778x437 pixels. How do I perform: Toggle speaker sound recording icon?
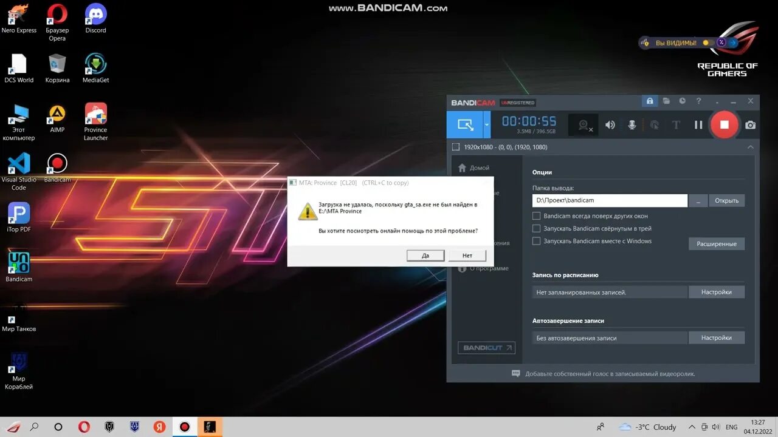pyautogui.click(x=610, y=125)
